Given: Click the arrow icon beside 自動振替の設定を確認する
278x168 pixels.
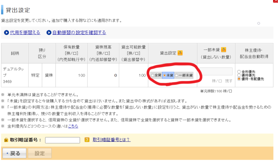Looking at the screenshot, I should point(49,33).
